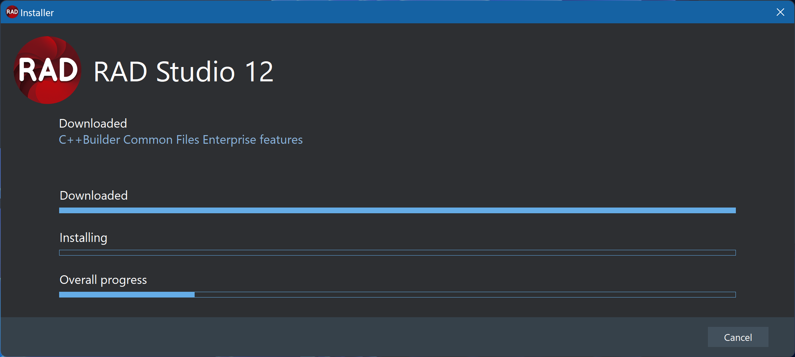Click the RAD icon in the title bar
This screenshot has height=357, width=795.
click(12, 12)
